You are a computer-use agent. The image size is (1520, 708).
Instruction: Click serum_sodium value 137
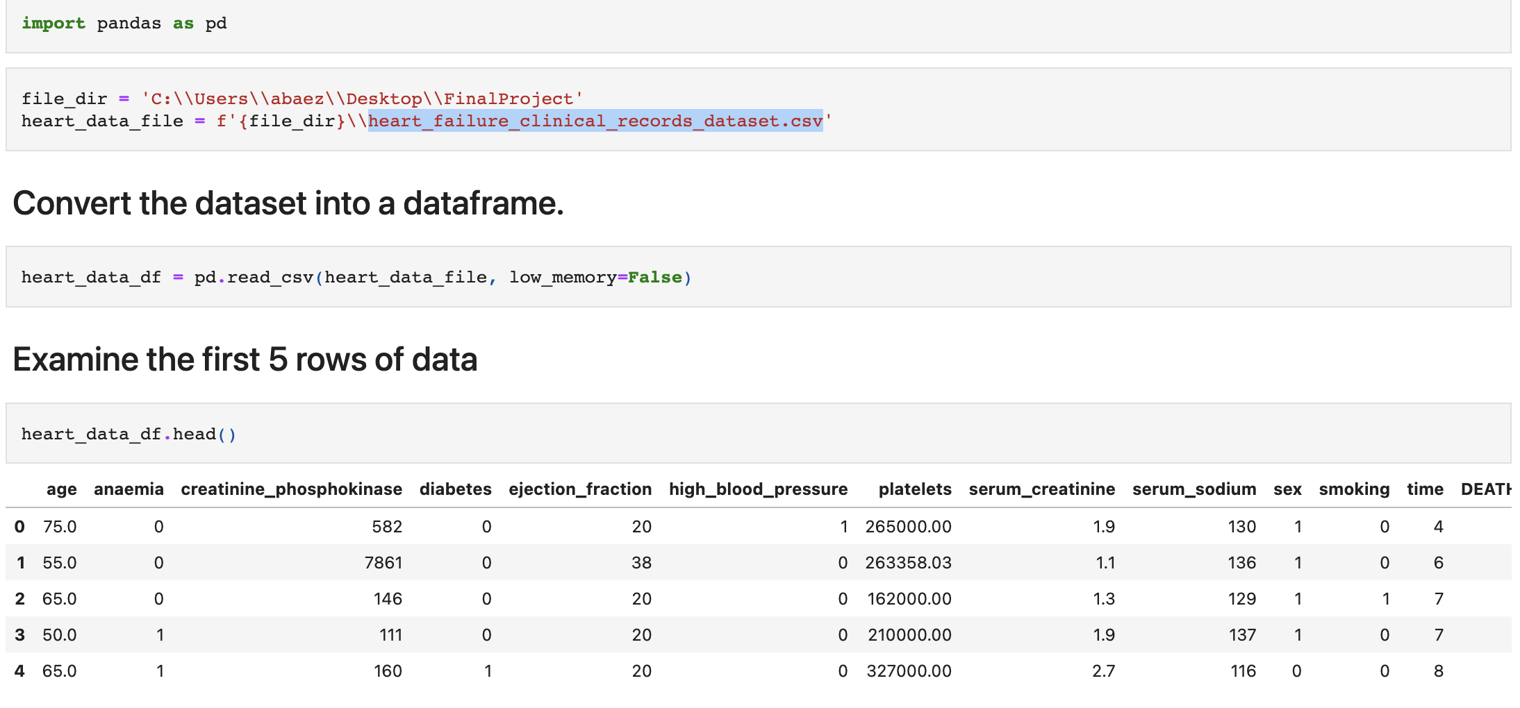pyautogui.click(x=1242, y=635)
